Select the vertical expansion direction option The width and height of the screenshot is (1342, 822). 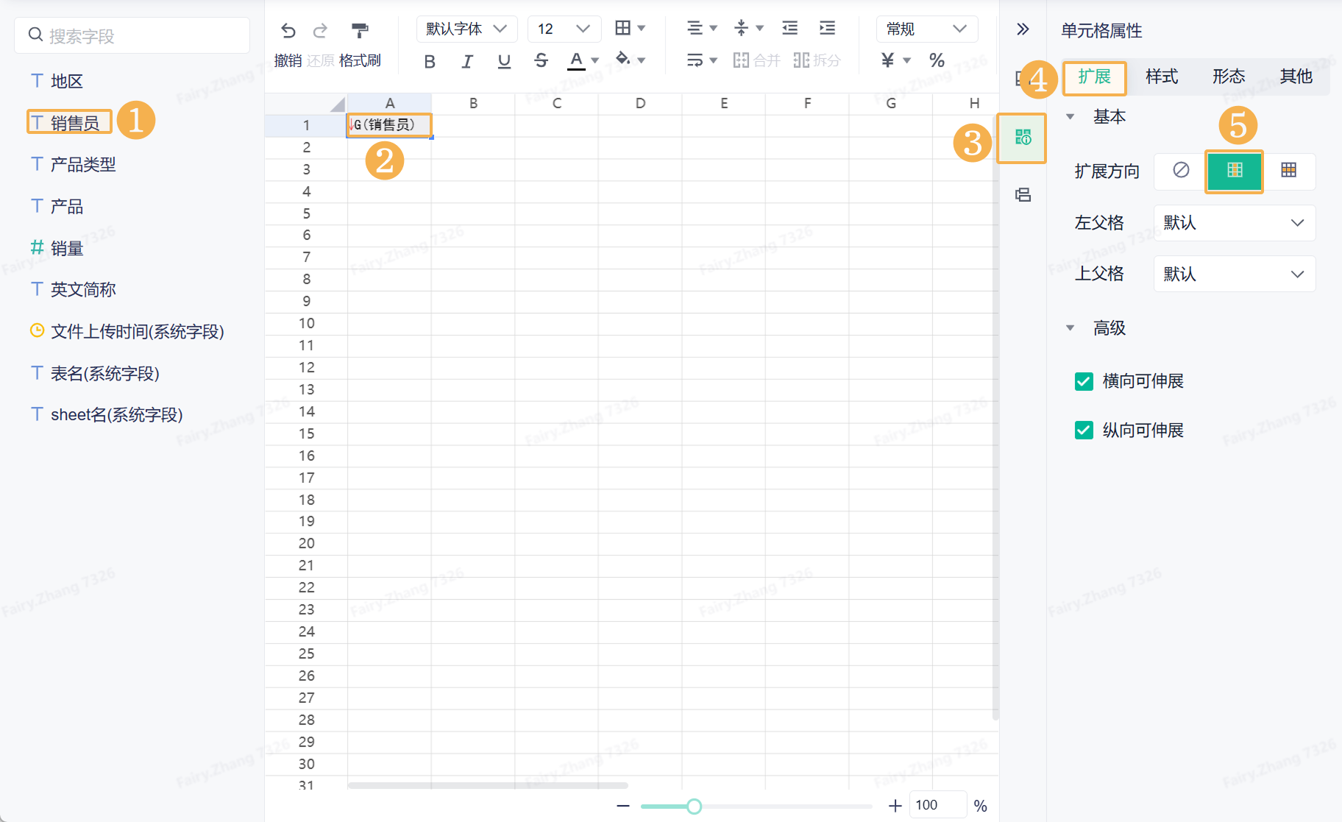1235,171
